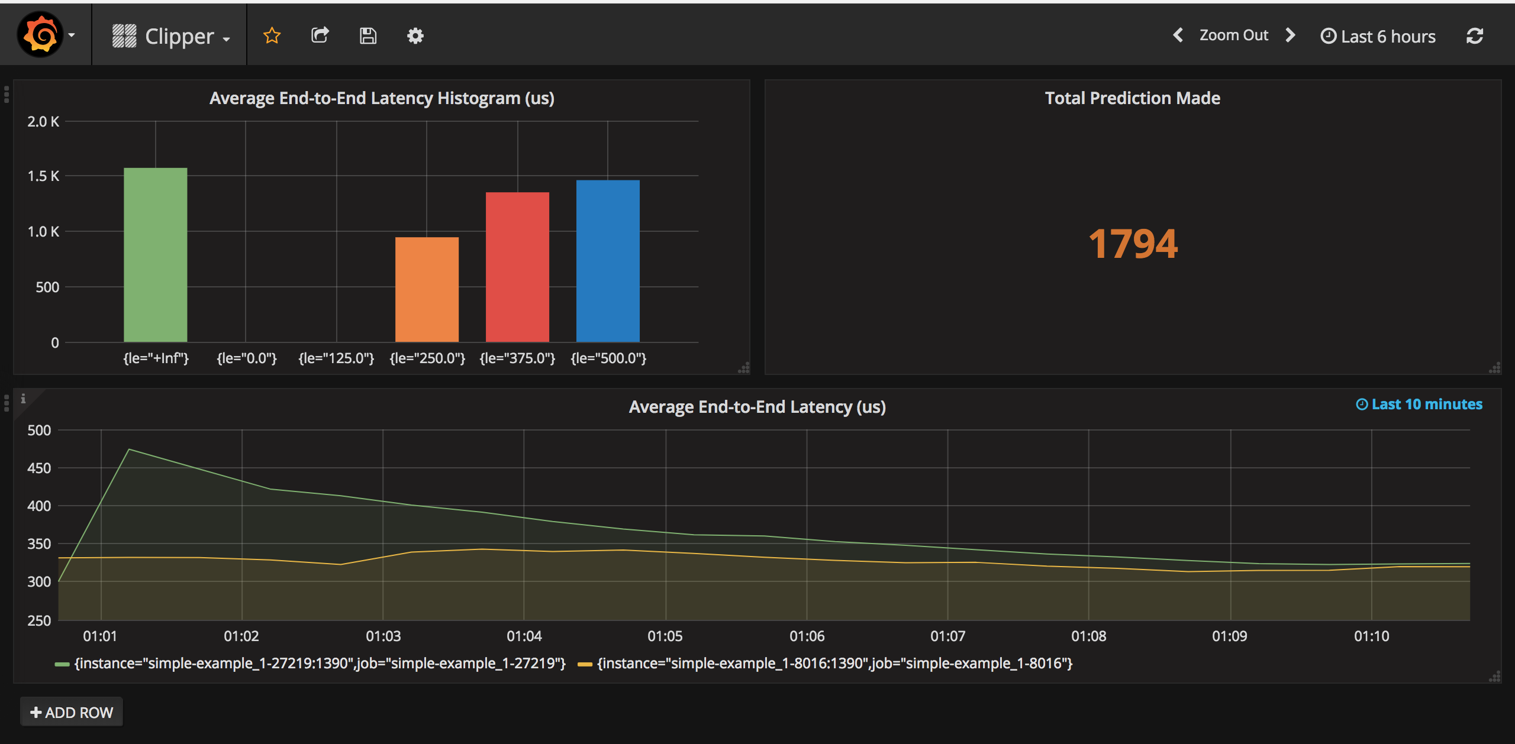Click the share dashboard icon

320,35
